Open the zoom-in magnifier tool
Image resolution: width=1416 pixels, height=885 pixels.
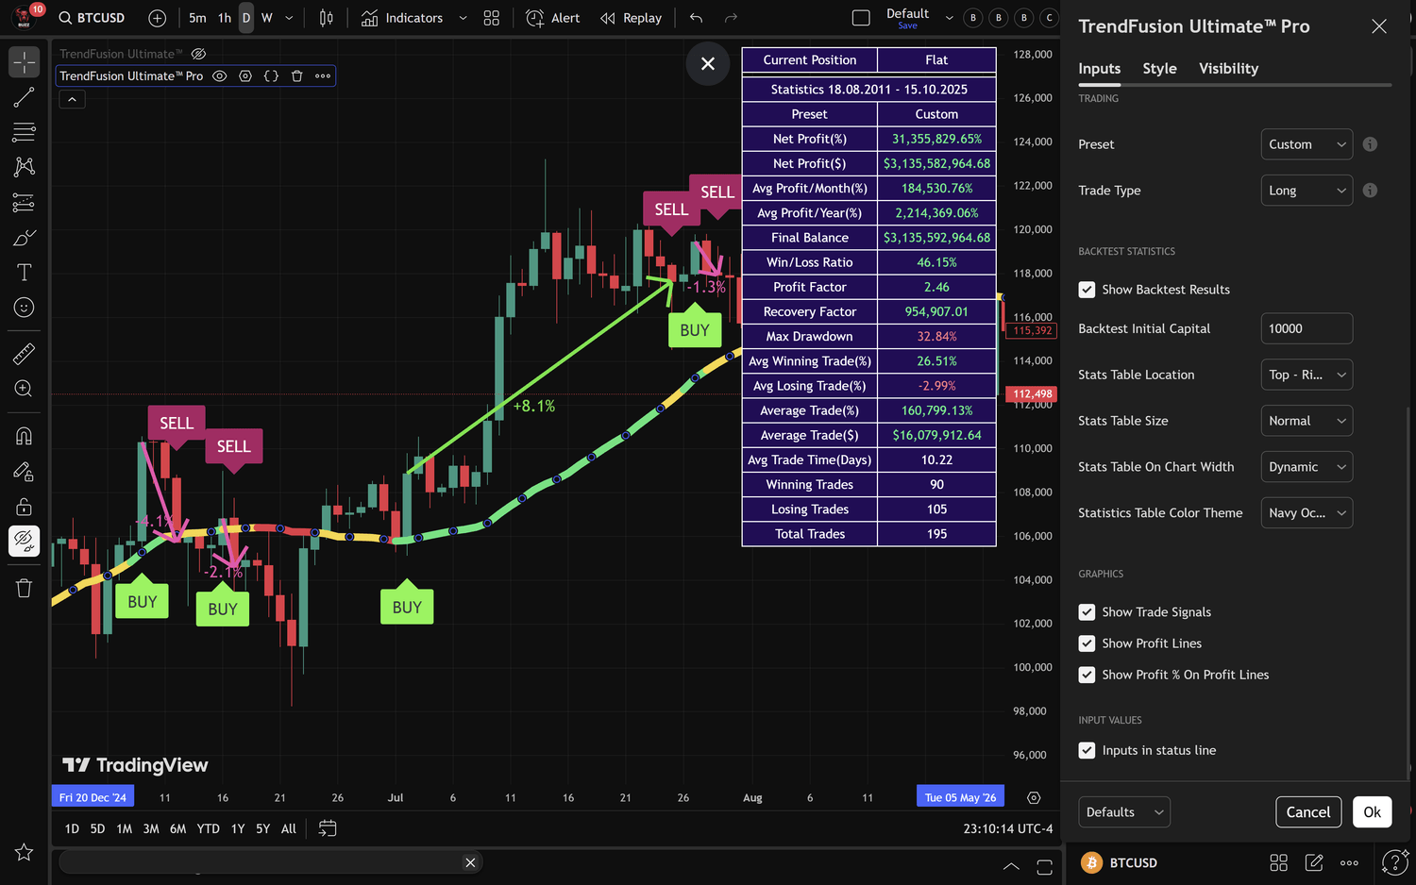(x=24, y=388)
